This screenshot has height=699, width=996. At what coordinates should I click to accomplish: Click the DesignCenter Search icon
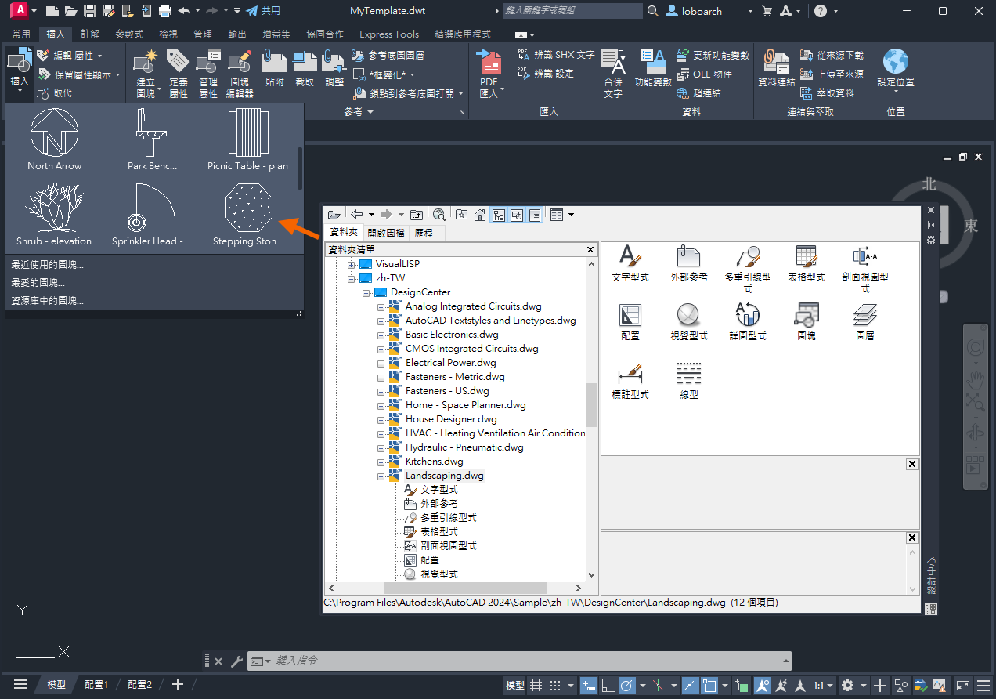click(438, 215)
